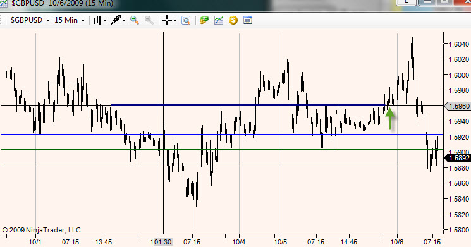Click the 1.5960 price marker label
471x247 pixels.
tap(457, 106)
